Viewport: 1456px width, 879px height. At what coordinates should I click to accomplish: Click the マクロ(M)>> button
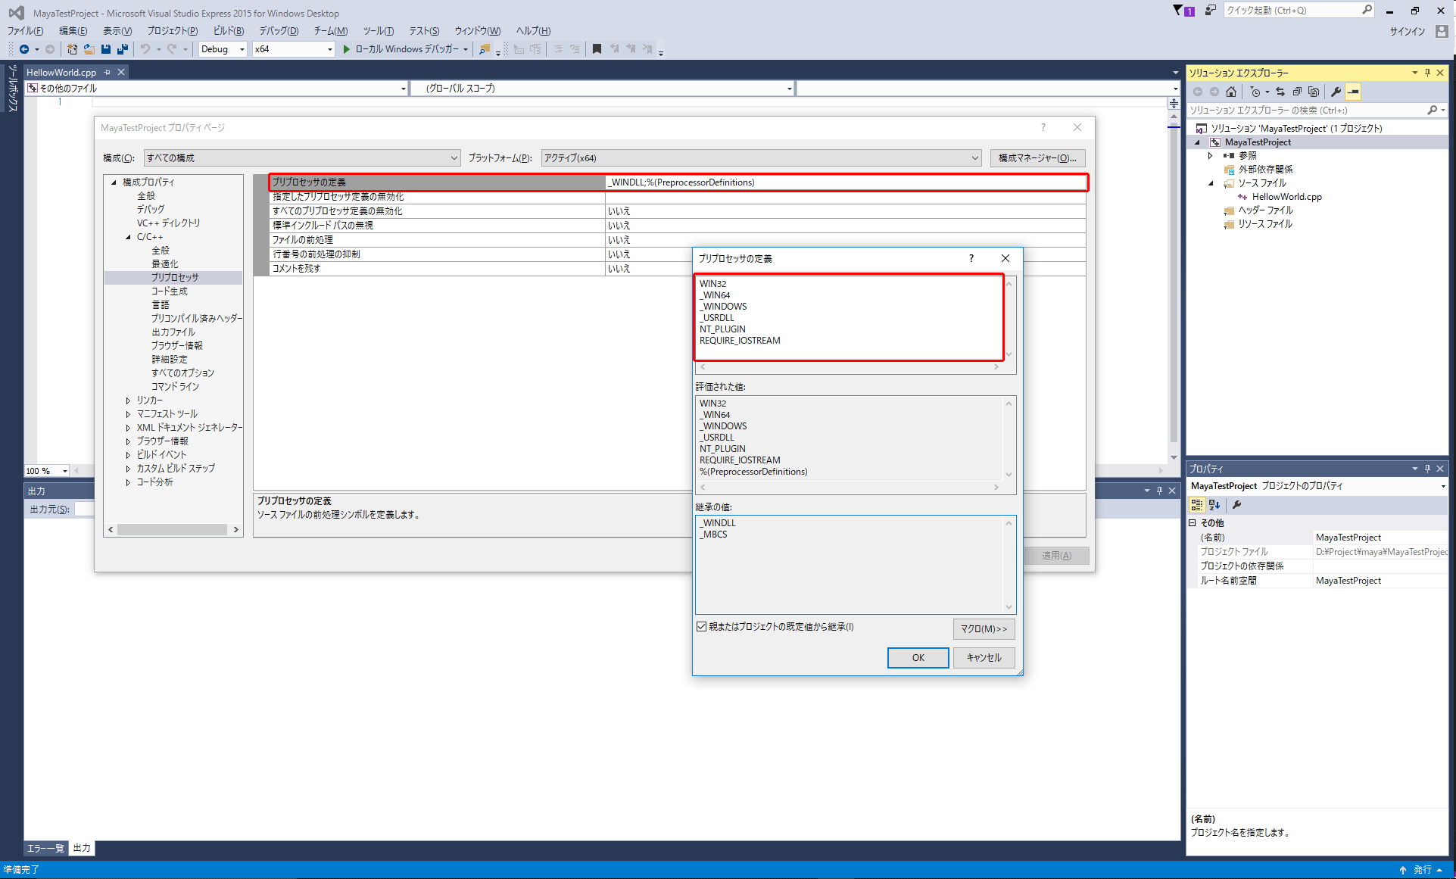tap(984, 628)
